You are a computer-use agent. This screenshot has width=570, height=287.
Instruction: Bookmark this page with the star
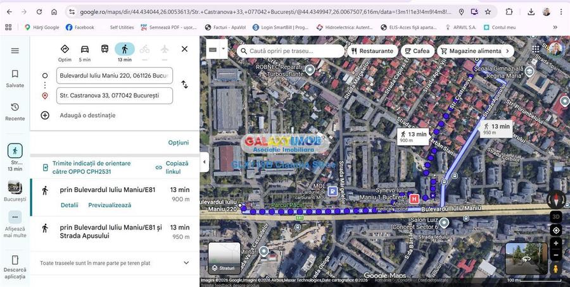click(488, 12)
